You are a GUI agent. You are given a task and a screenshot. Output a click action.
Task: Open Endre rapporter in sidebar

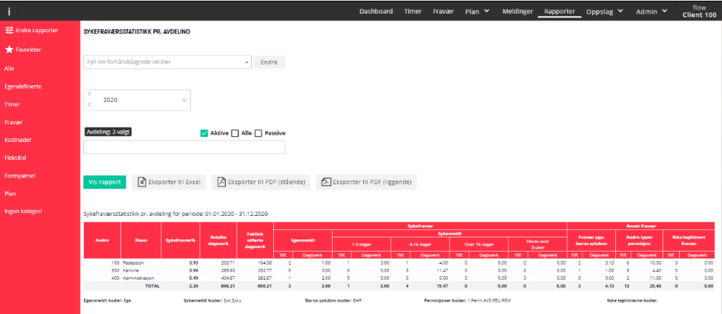pyautogui.click(x=31, y=30)
